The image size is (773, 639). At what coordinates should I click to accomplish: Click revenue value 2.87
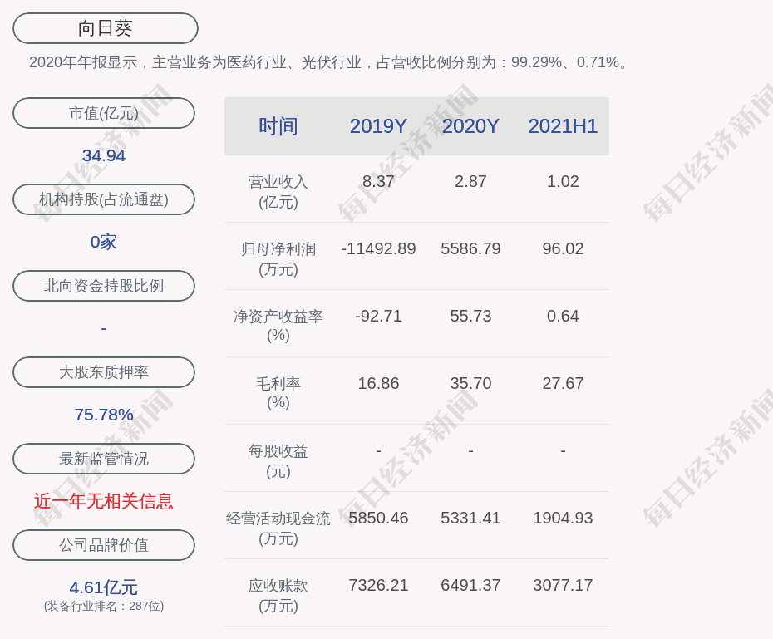click(470, 181)
